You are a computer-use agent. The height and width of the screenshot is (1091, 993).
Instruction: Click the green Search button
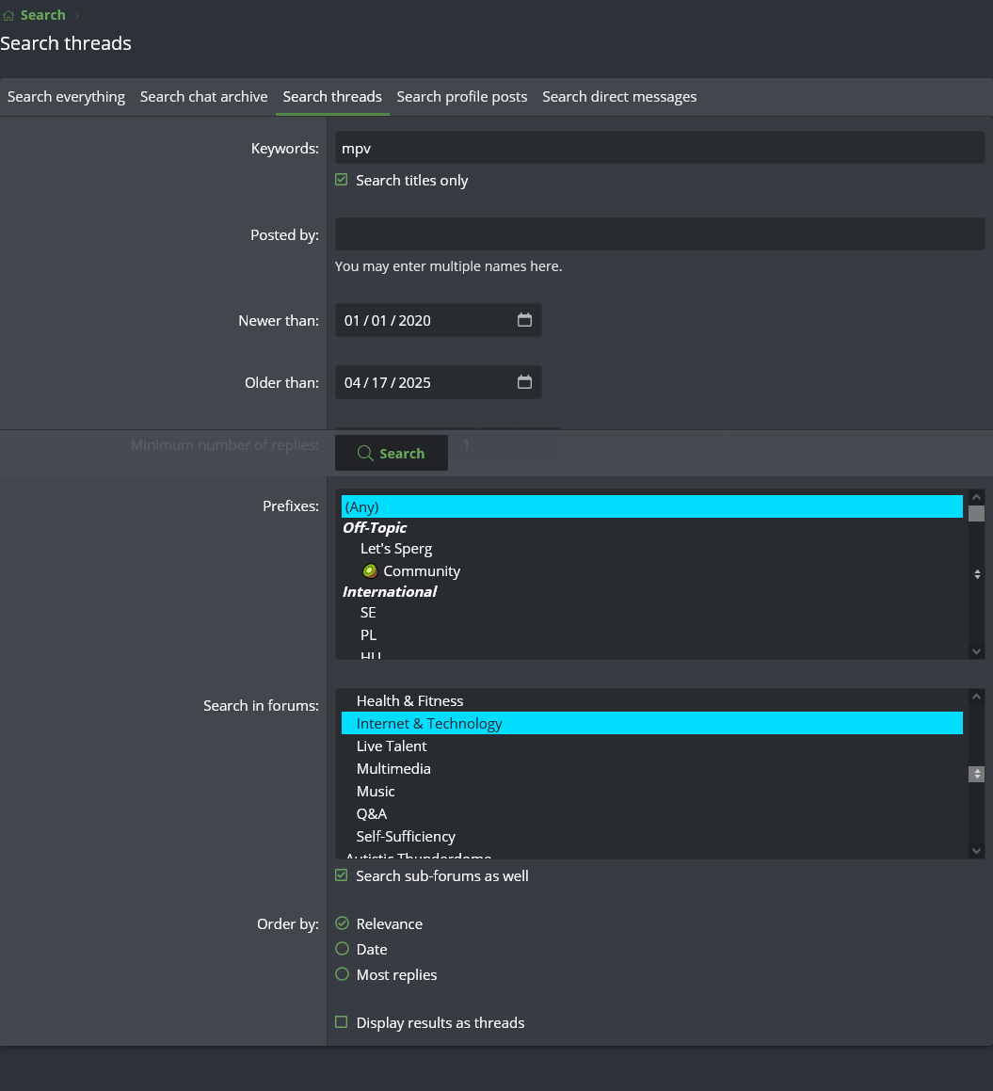(391, 453)
